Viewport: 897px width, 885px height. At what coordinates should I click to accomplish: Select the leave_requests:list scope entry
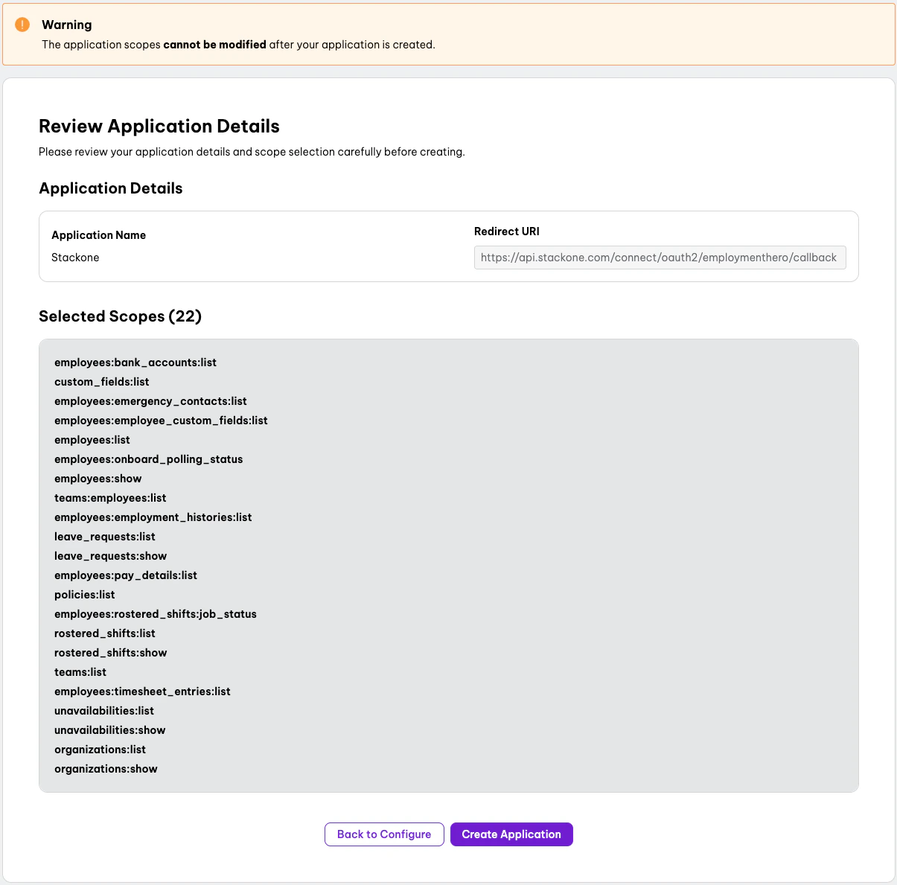coord(104,536)
